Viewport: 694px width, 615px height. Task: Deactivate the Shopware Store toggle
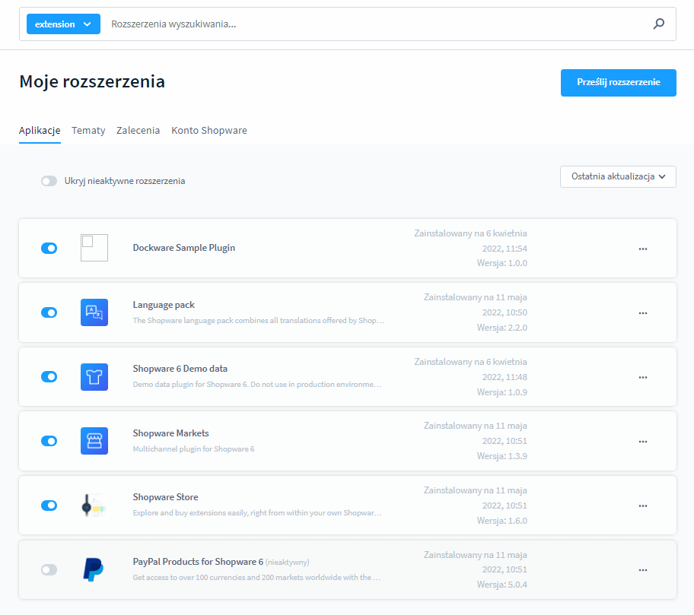pos(49,506)
